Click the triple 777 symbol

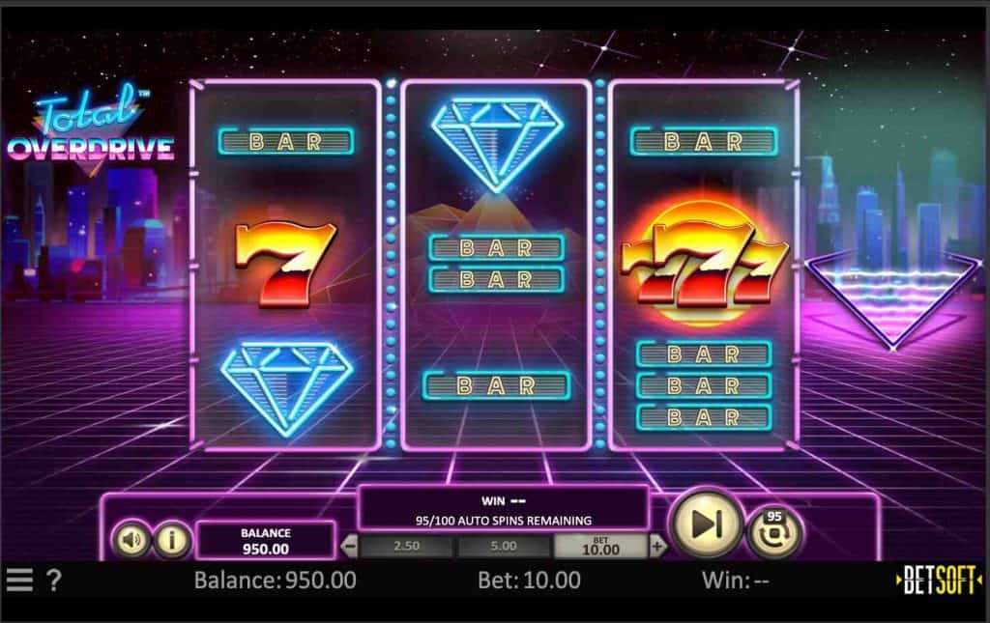(704, 264)
